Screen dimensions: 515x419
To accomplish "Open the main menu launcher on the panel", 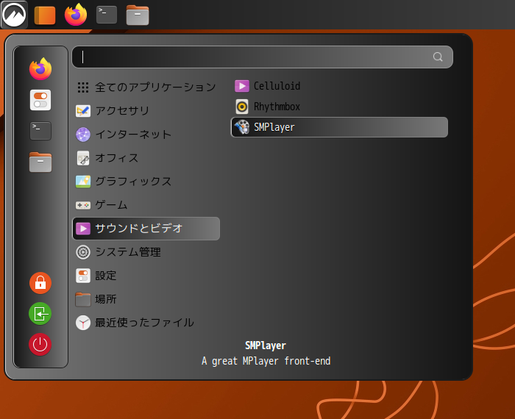I will tap(14, 15).
